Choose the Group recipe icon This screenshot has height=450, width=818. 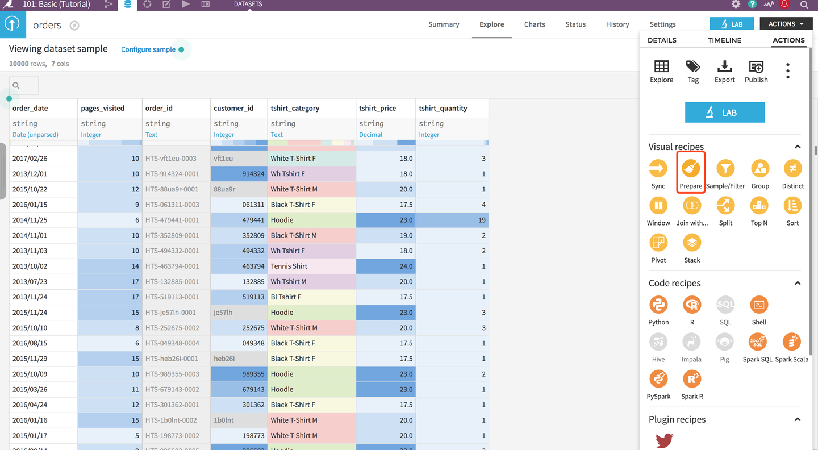click(760, 169)
